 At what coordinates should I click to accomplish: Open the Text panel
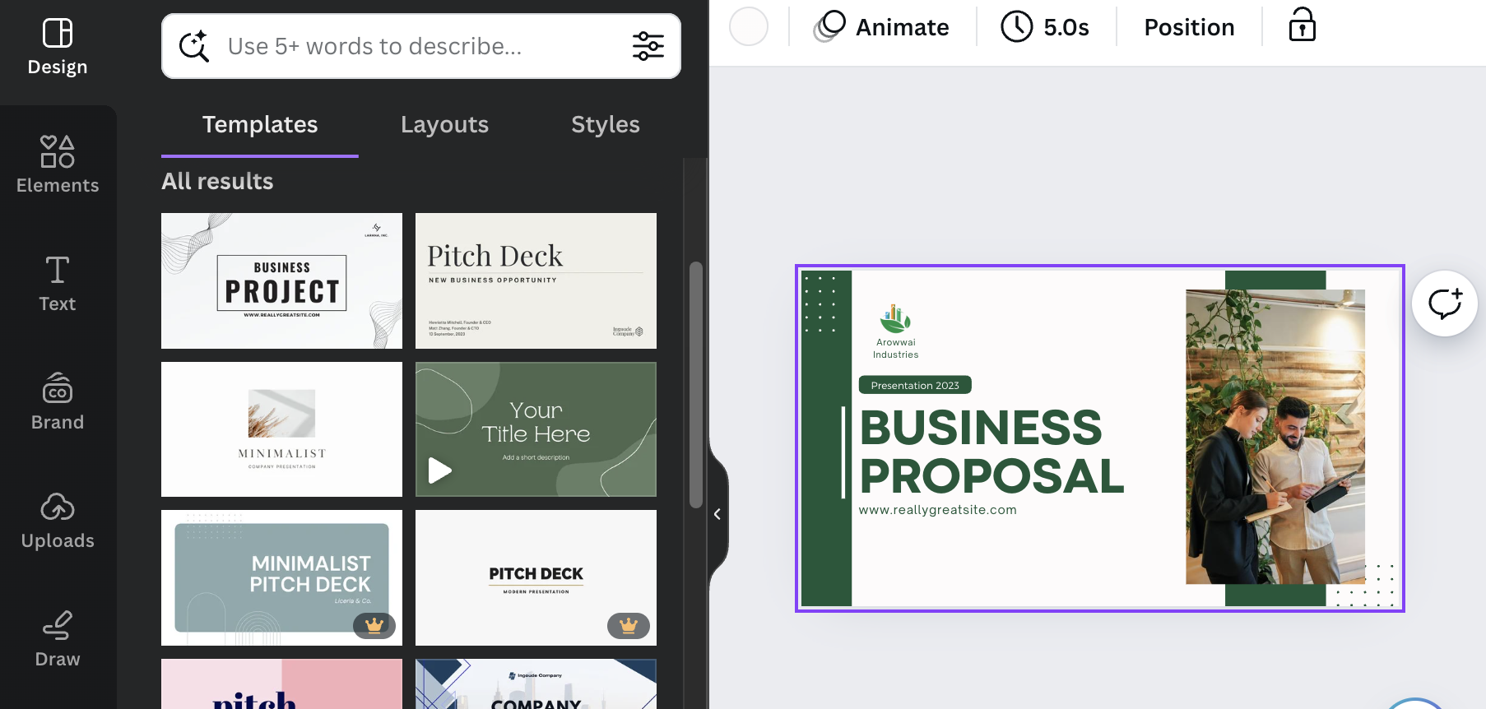pyautogui.click(x=58, y=284)
